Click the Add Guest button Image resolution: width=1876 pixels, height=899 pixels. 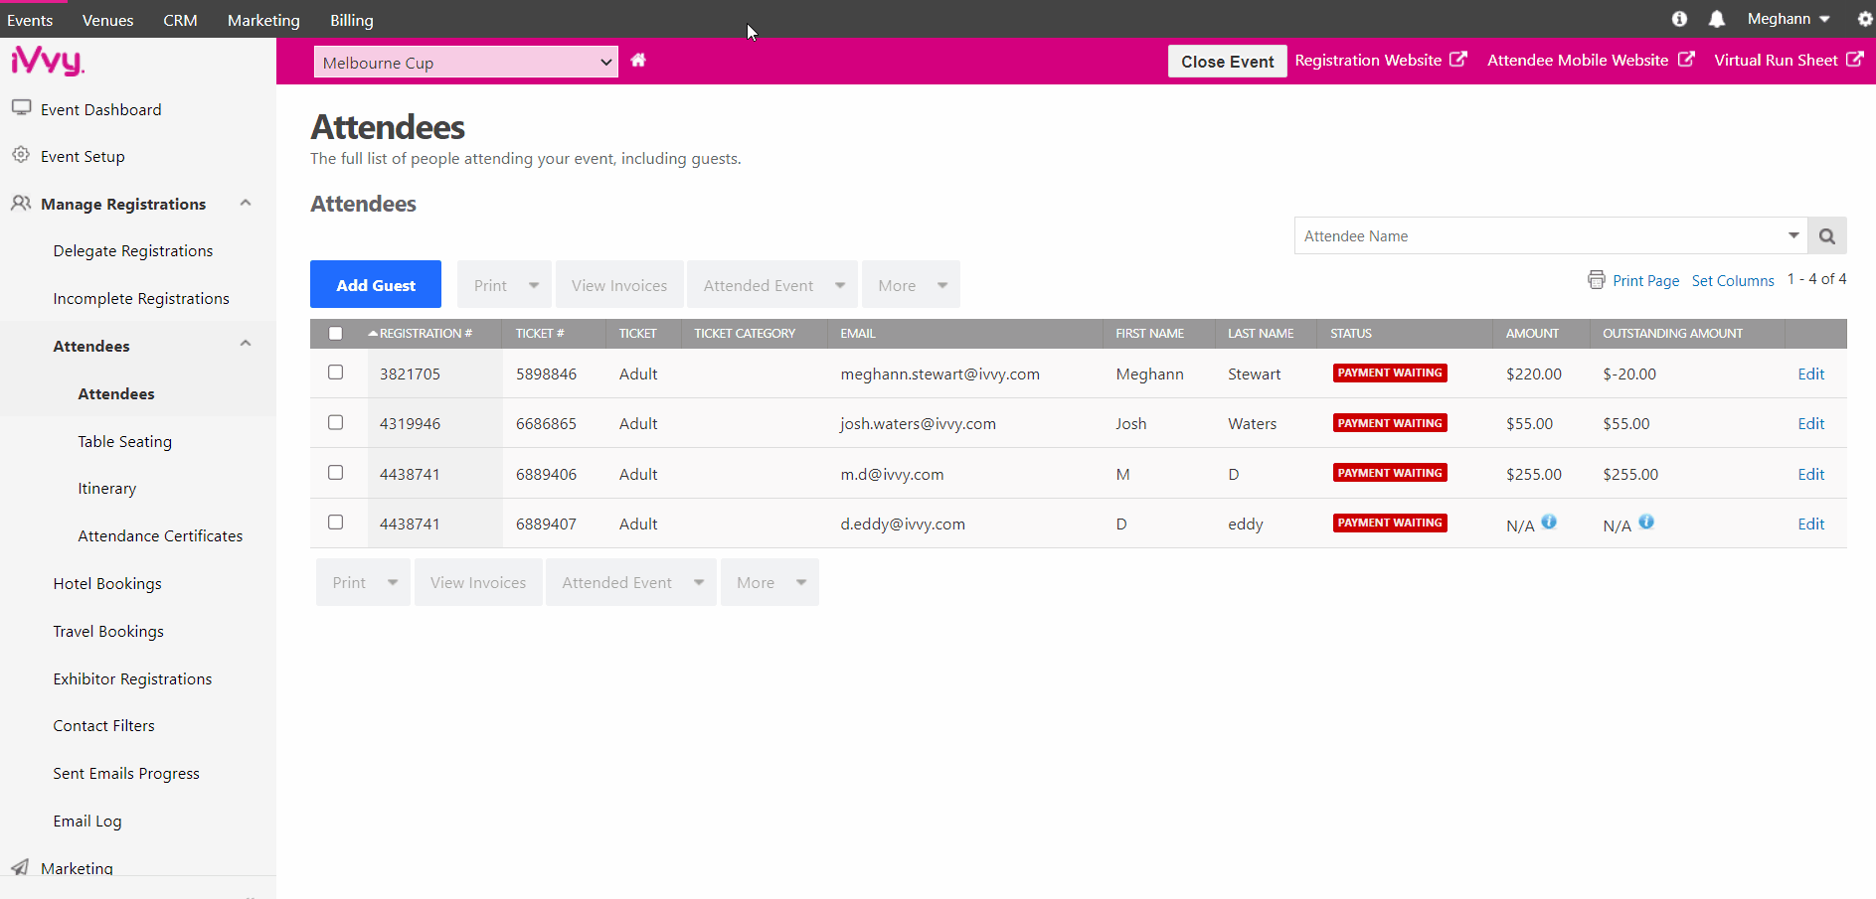pos(376,284)
